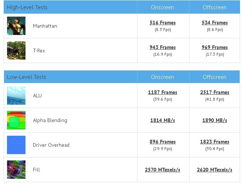Open Alpha Blending 1890 MB/s result
The height and width of the screenshot is (184, 243).
[215, 120]
